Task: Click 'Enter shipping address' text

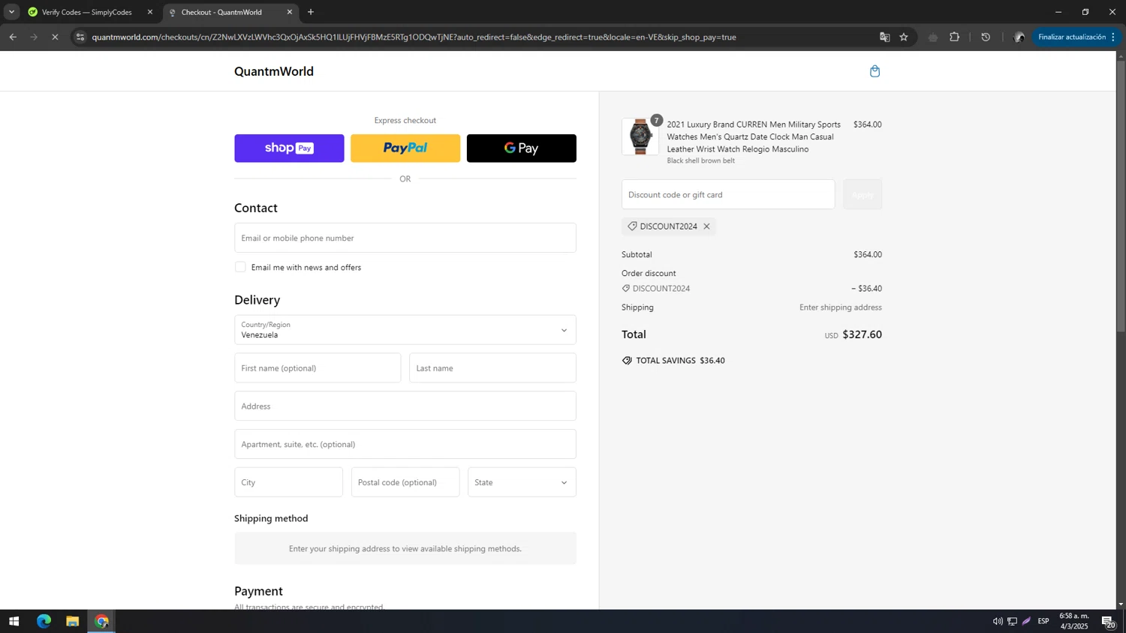Action: (x=841, y=307)
